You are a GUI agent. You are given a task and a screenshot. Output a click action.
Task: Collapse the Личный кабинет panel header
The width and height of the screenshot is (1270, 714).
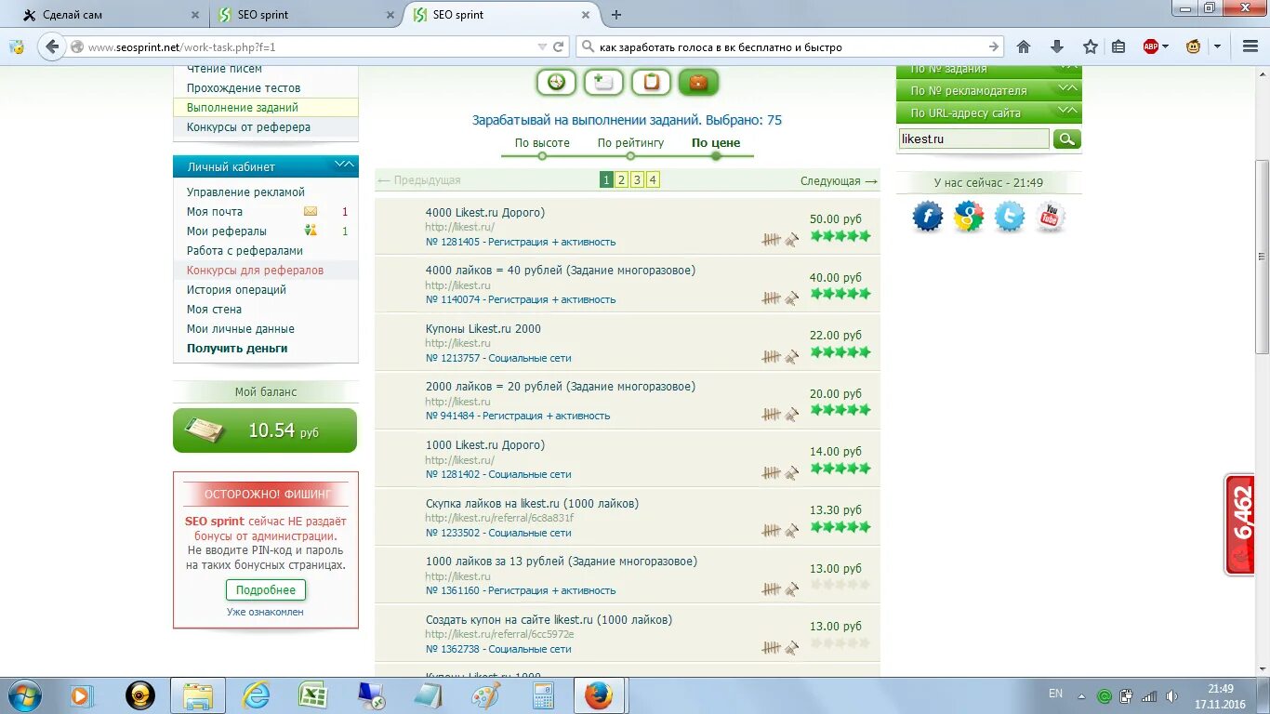(x=266, y=166)
